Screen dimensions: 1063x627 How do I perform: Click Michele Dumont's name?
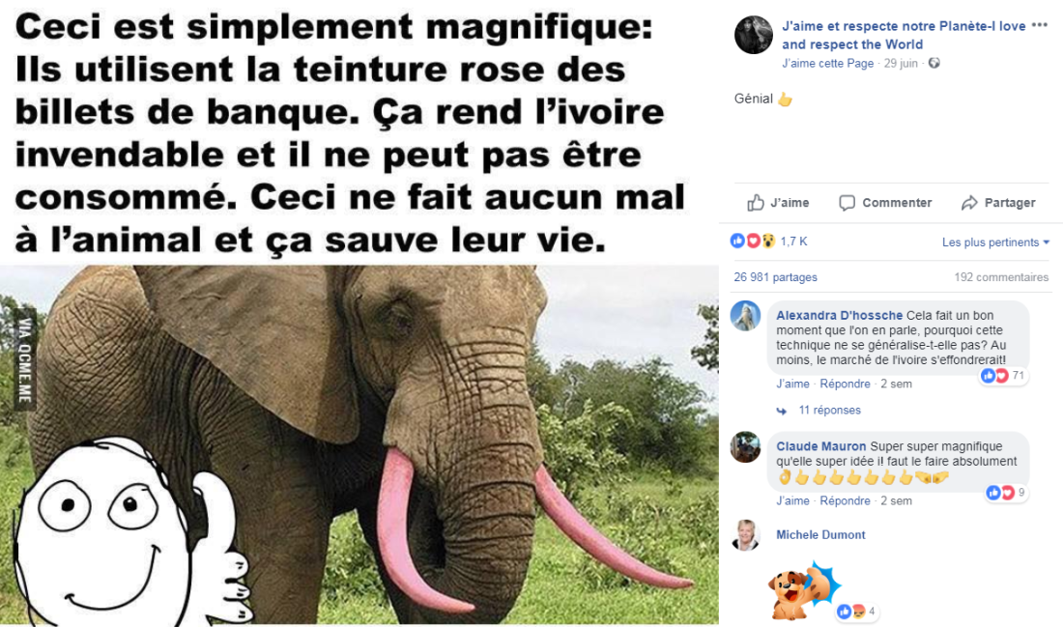tap(820, 535)
